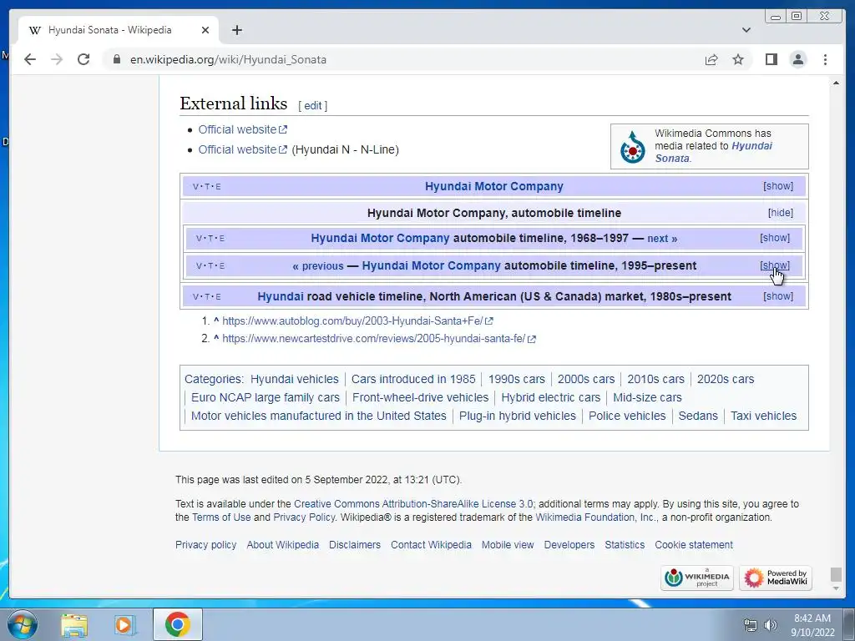Open About Wikipedia footer link
This screenshot has width=855, height=641.
click(282, 545)
